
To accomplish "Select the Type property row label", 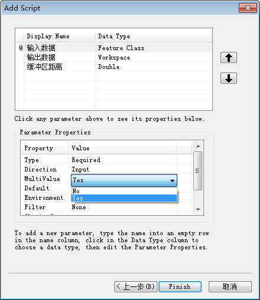I will pos(31,160).
